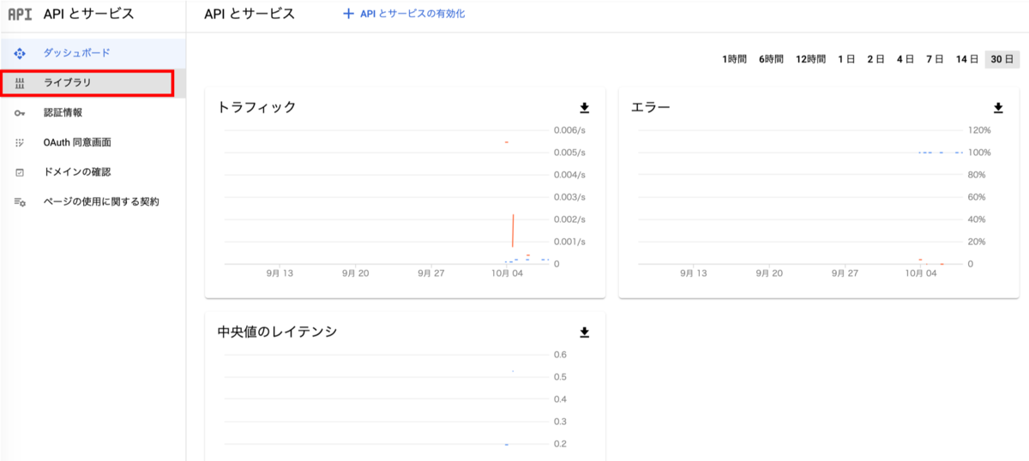Click the 認証情報 key icon
Image resolution: width=1029 pixels, height=461 pixels.
pos(20,112)
